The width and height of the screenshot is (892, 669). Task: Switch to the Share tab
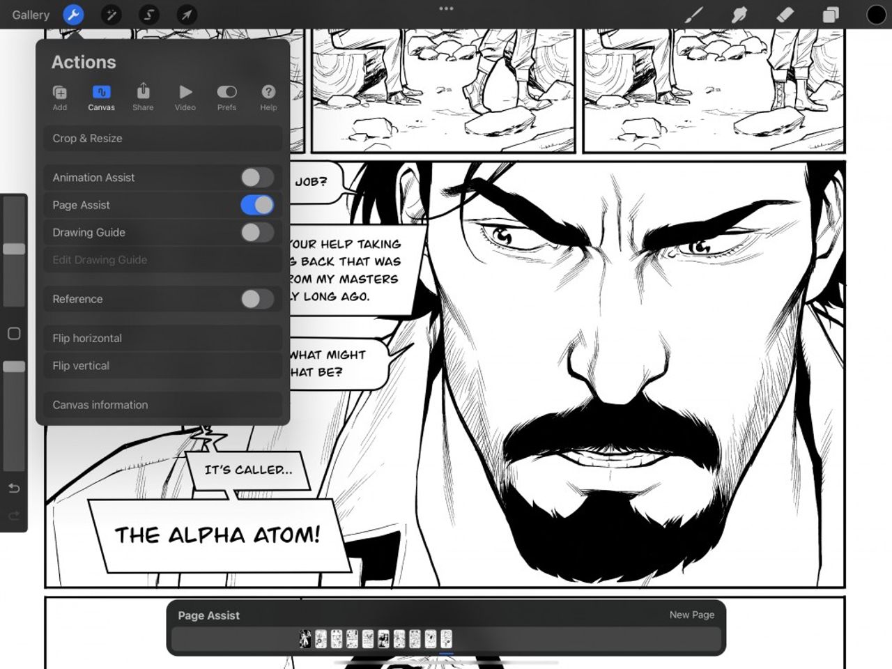pos(143,98)
